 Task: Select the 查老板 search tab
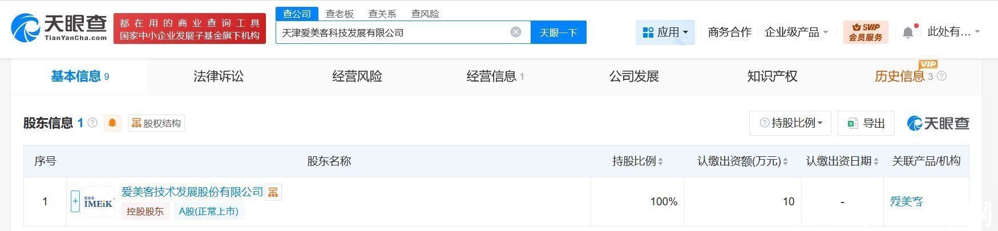340,14
